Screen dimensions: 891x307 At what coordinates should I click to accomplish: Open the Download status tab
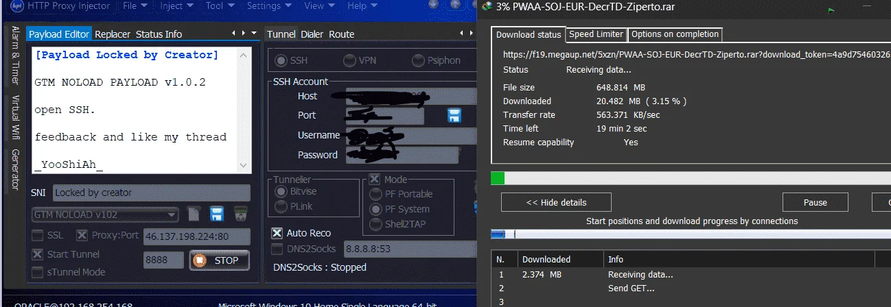click(529, 35)
